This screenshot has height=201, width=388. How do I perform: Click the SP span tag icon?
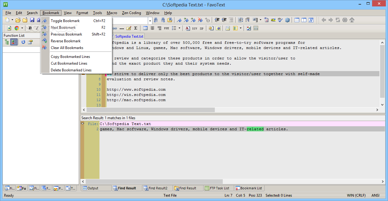(202, 28)
